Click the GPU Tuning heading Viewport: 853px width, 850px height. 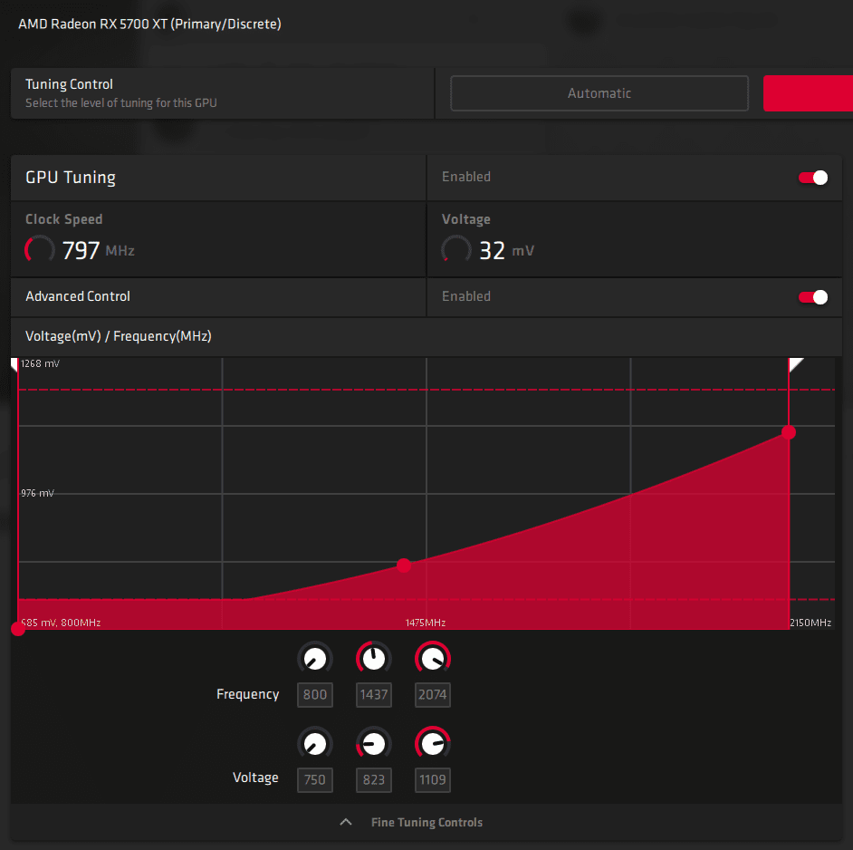71,178
